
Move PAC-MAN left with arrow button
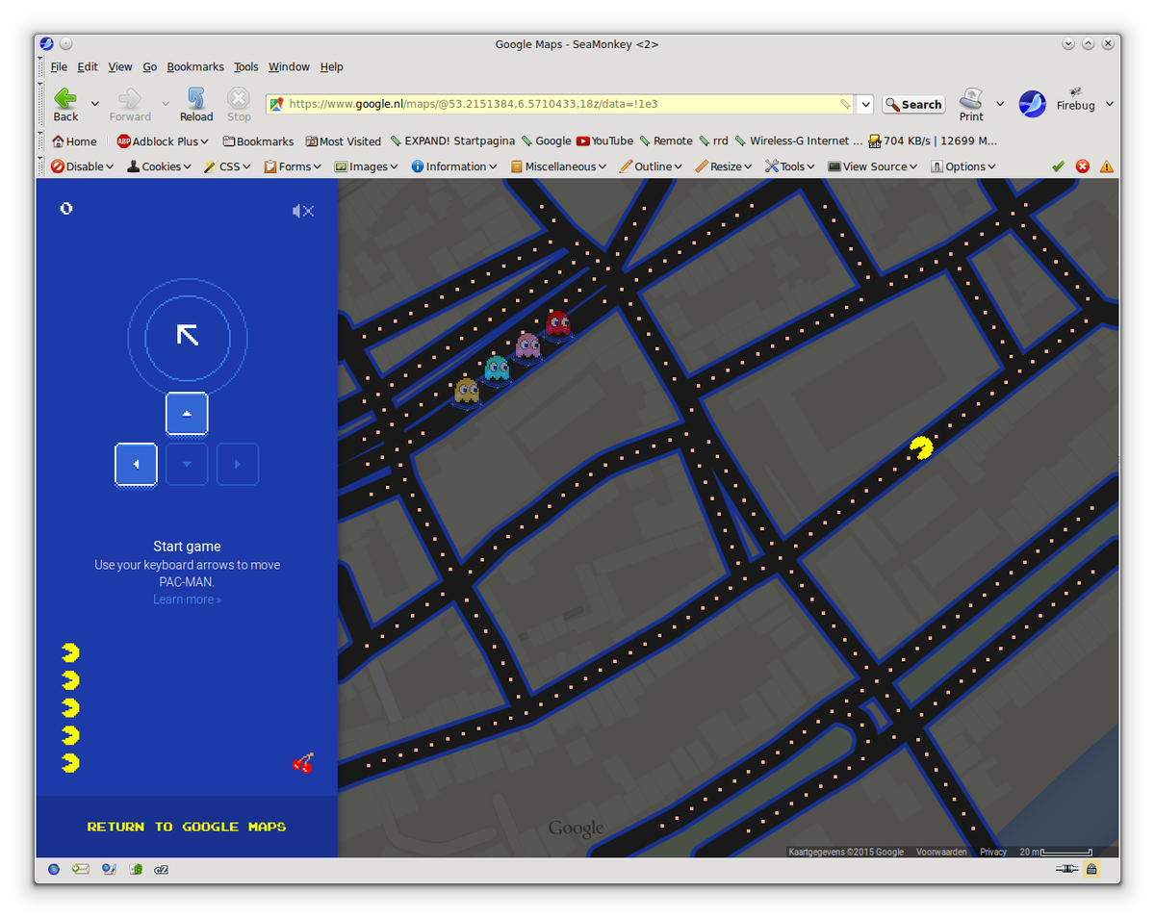[136, 464]
